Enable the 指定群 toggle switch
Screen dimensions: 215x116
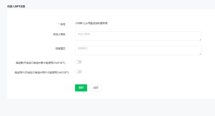tap(78, 62)
